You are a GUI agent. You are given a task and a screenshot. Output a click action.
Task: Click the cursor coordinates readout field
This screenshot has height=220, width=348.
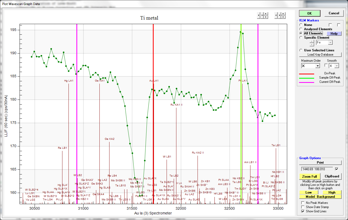[317, 169]
